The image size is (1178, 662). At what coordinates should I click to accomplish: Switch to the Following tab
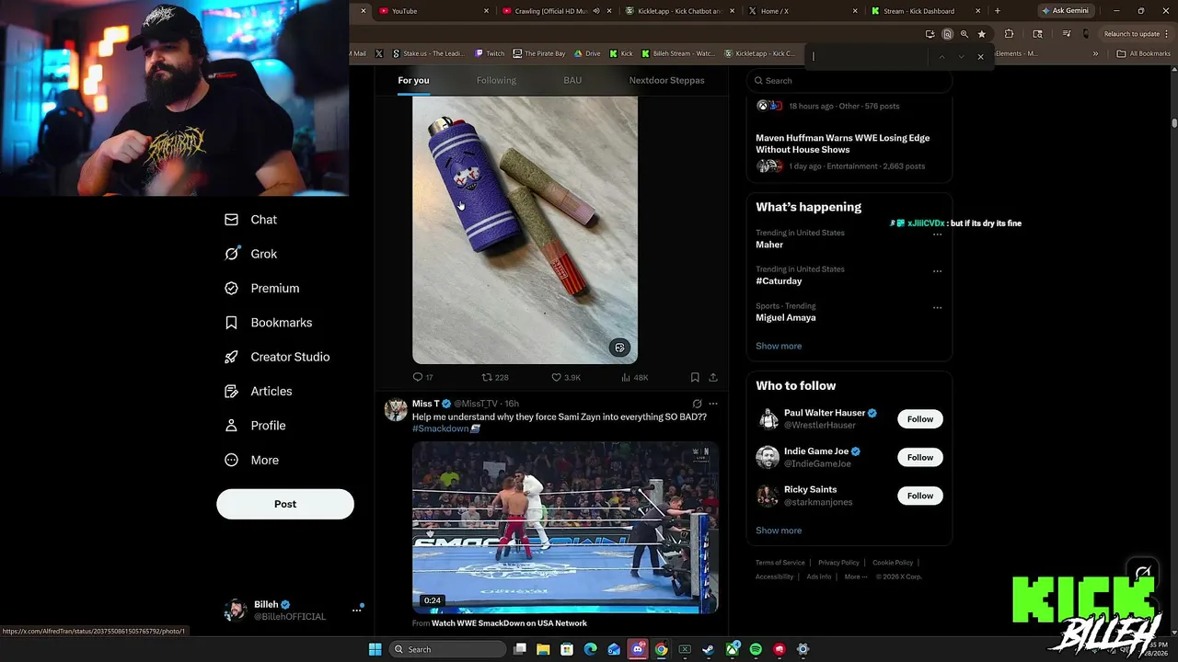pyautogui.click(x=496, y=80)
